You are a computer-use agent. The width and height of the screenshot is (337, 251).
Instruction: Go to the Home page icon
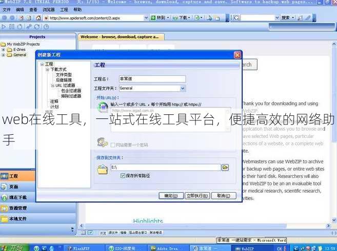point(38,18)
